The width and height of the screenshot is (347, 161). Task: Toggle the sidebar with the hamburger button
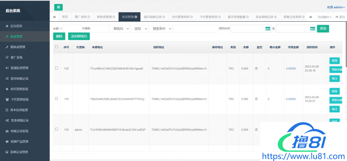(59, 7)
